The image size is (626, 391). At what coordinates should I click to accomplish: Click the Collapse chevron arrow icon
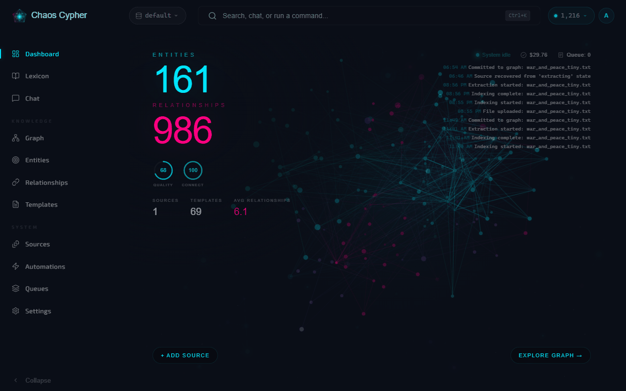tap(16, 380)
